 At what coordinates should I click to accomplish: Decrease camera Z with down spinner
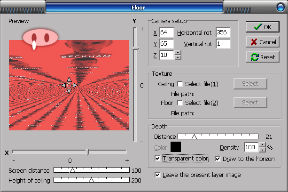click(x=178, y=57)
